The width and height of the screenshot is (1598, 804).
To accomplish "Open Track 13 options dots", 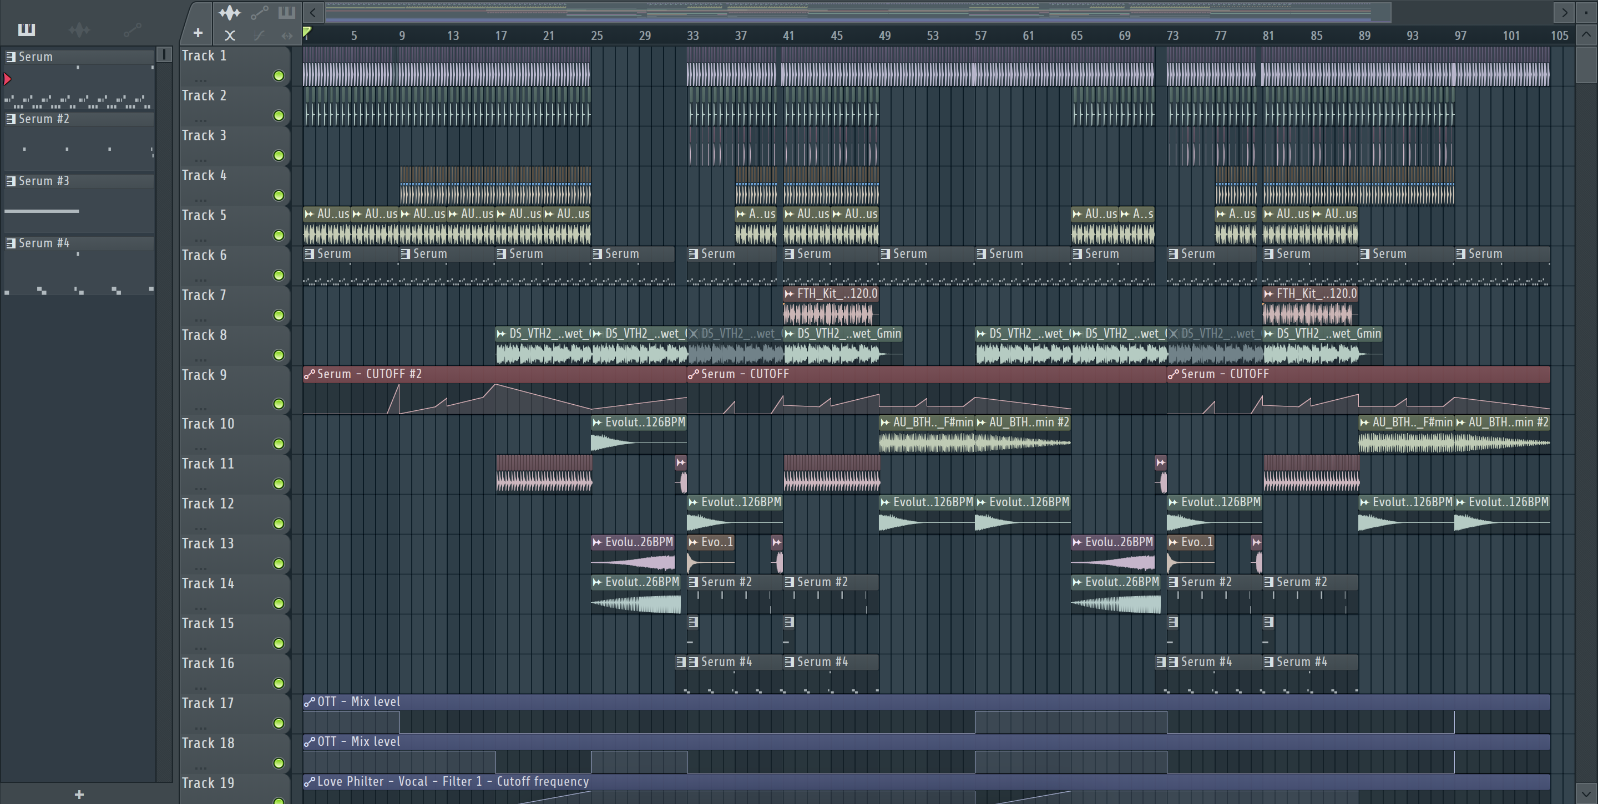I will pos(200,568).
